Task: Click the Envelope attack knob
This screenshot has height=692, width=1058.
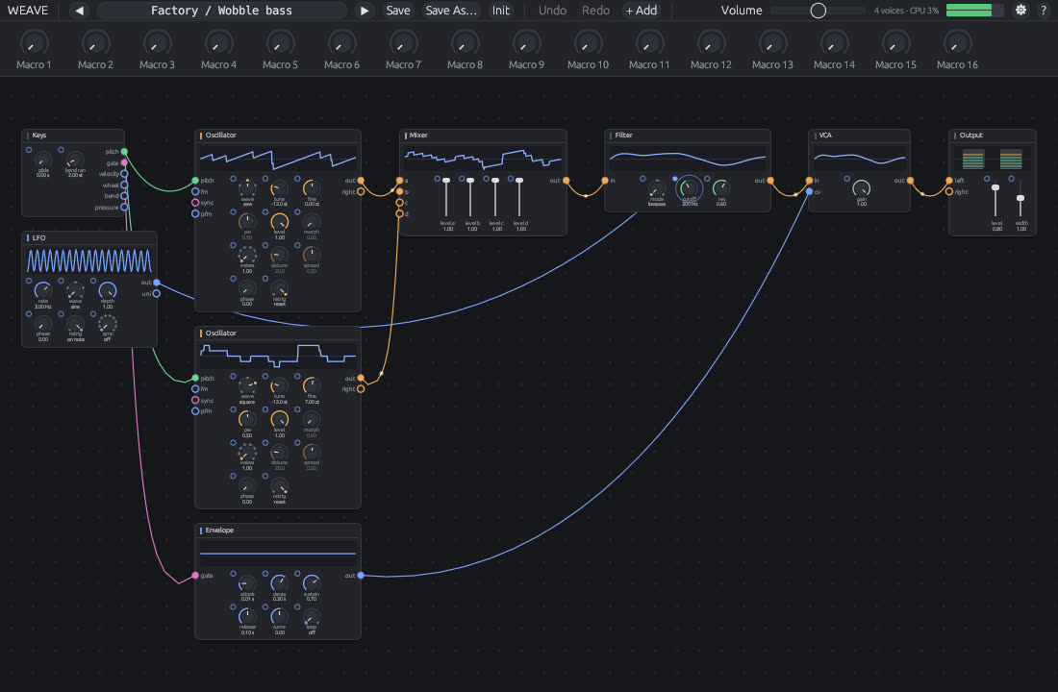Action: point(247,582)
